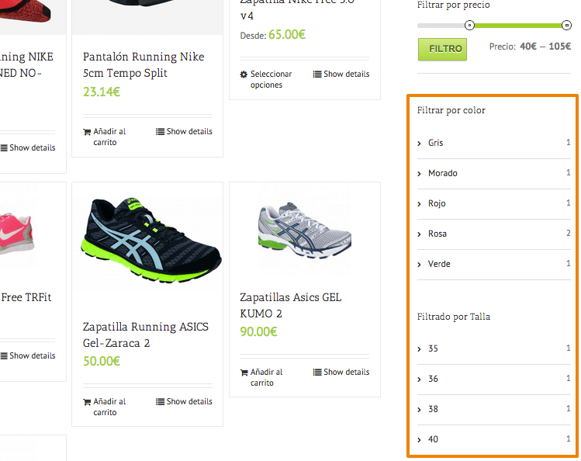
Task: Expand chevron next to Verde color
Action: (419, 265)
